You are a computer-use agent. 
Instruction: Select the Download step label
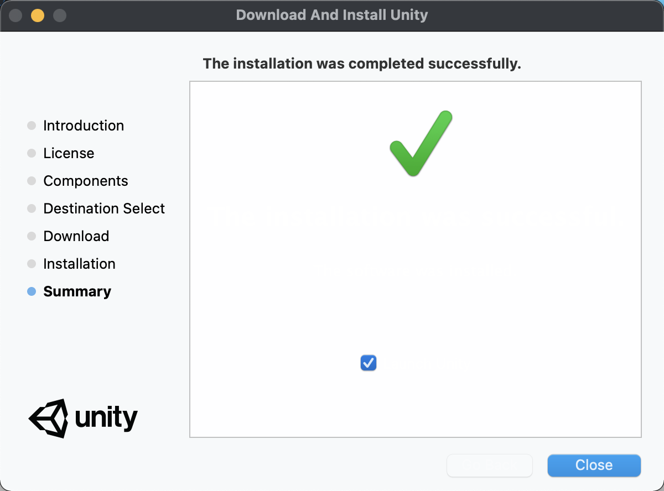(76, 236)
